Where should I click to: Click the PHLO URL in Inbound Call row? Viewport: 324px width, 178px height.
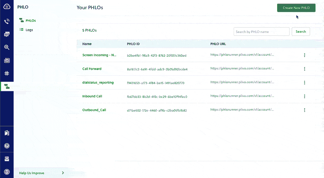[242, 96]
